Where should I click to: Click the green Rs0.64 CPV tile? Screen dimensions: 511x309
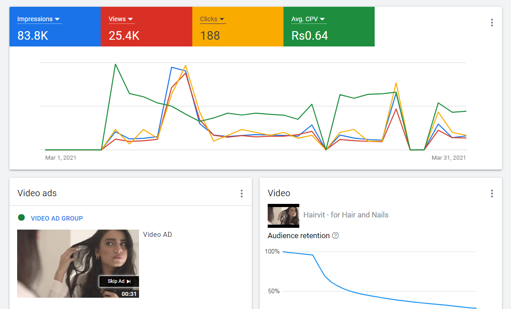click(x=329, y=27)
